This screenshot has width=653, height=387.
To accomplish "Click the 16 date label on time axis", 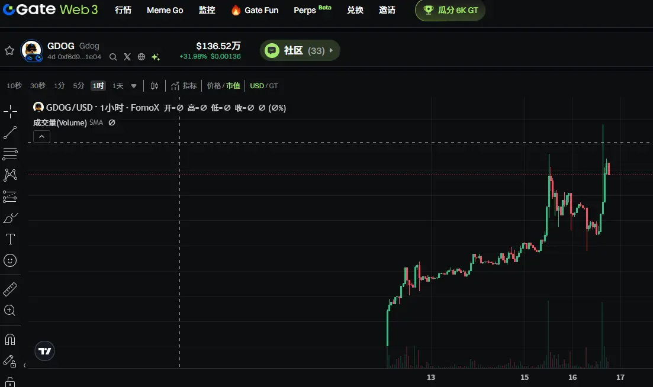I will click(x=572, y=377).
